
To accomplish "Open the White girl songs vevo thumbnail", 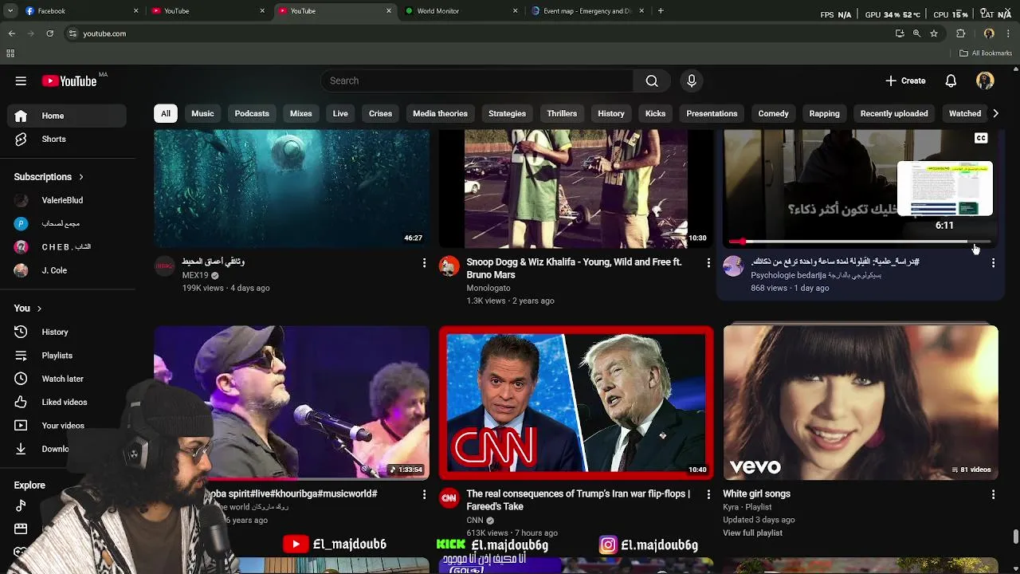I will (861, 403).
